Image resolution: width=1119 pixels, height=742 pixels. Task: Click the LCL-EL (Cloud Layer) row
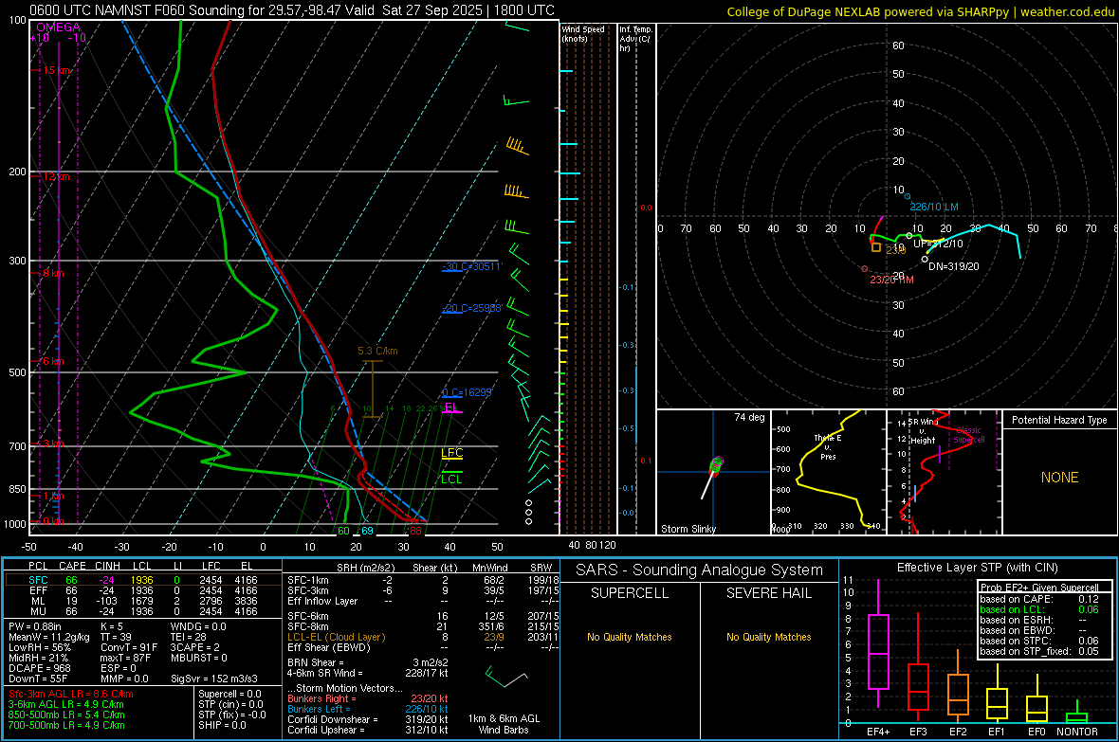click(x=423, y=637)
